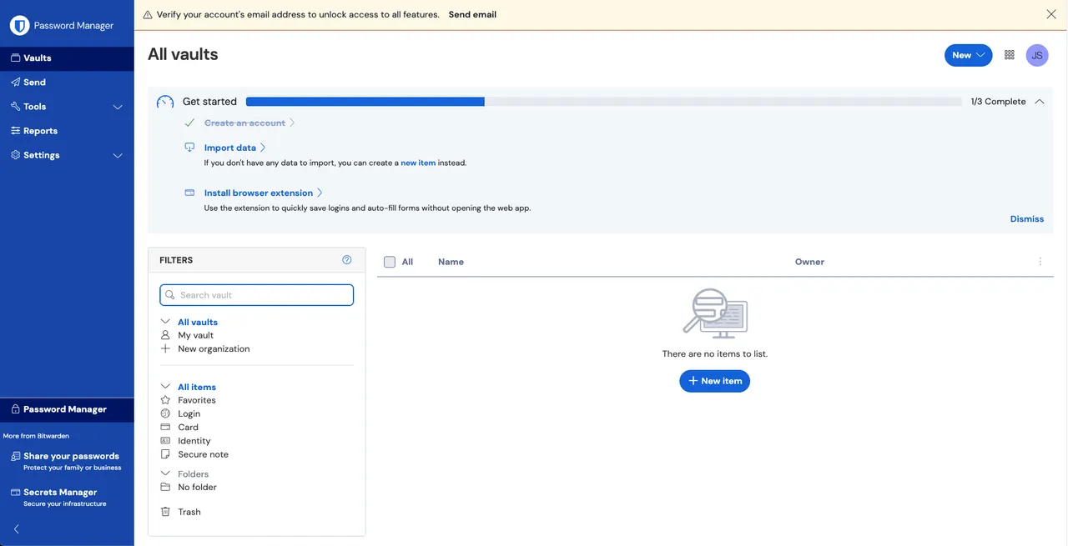Collapse the Folders chevron

[x=165, y=473]
